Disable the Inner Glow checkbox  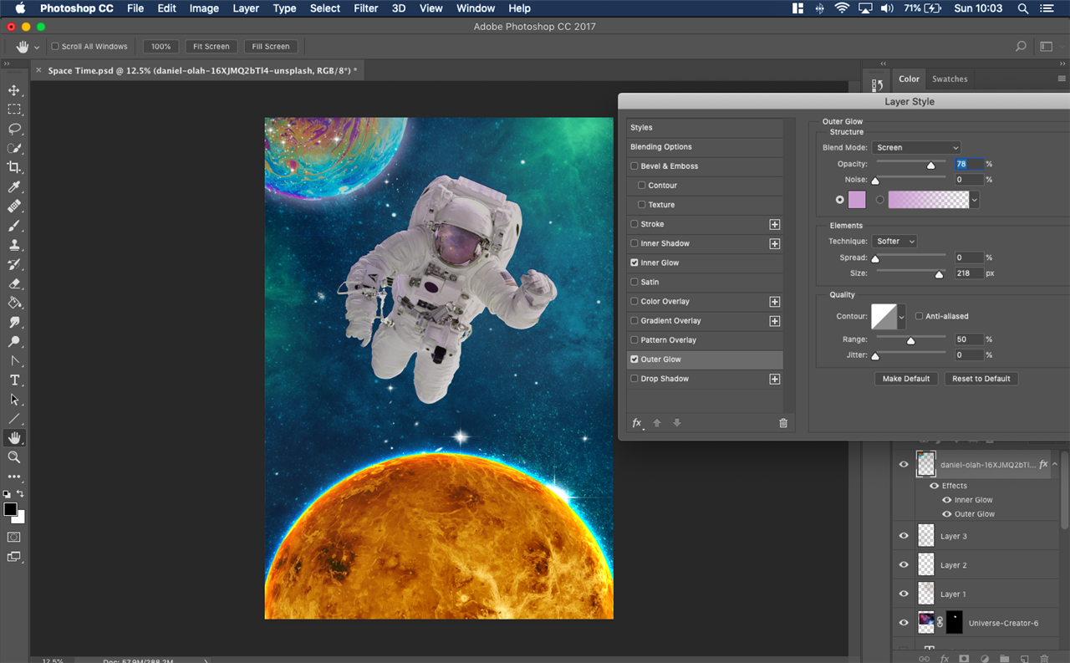tap(634, 263)
